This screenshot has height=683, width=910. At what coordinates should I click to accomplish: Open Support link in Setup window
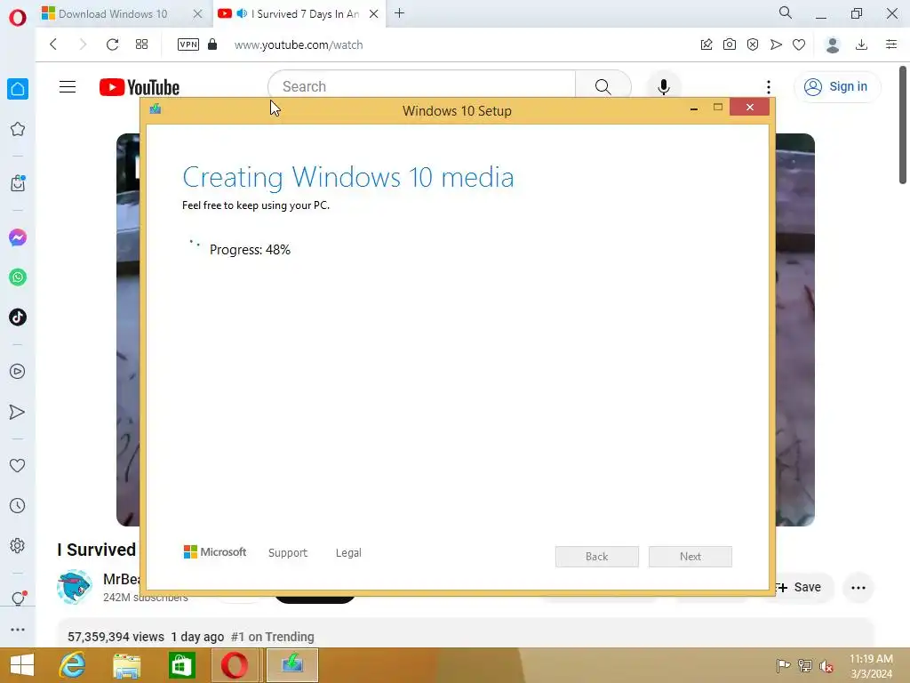click(288, 553)
